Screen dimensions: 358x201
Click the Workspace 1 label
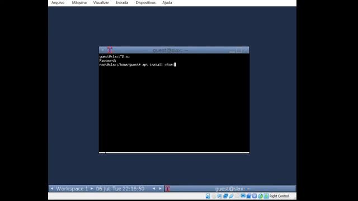[x=72, y=189]
